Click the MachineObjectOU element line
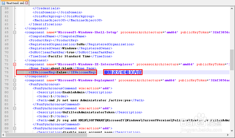 [67, 20]
